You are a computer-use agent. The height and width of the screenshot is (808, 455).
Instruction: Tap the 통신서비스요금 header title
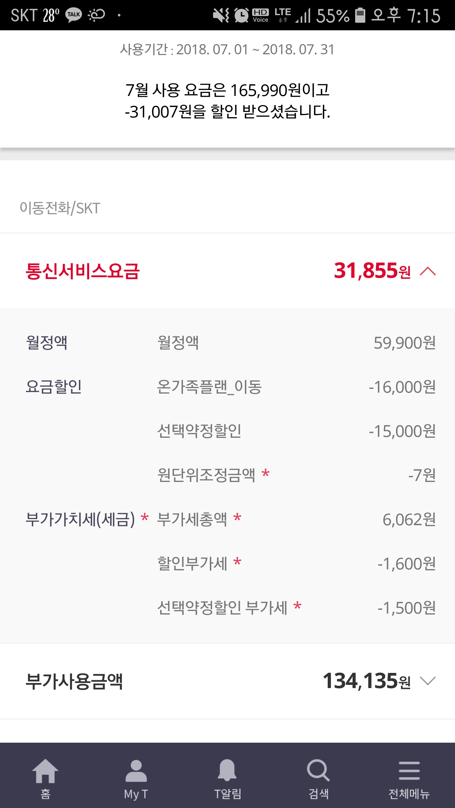pos(82,271)
